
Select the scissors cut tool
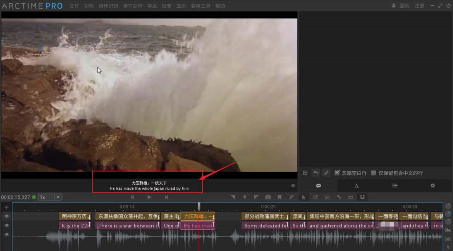pos(327,197)
